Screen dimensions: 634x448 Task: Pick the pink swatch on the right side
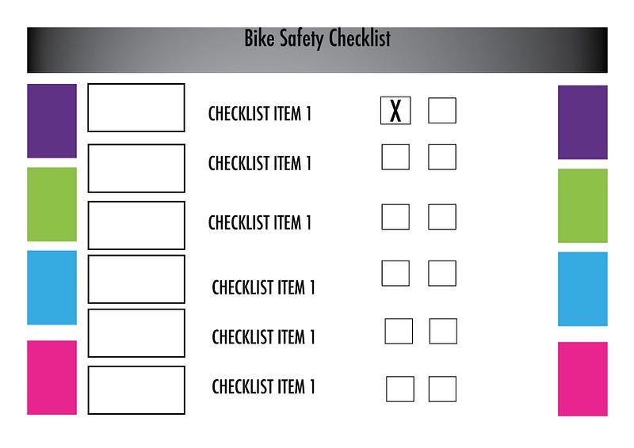(x=582, y=379)
